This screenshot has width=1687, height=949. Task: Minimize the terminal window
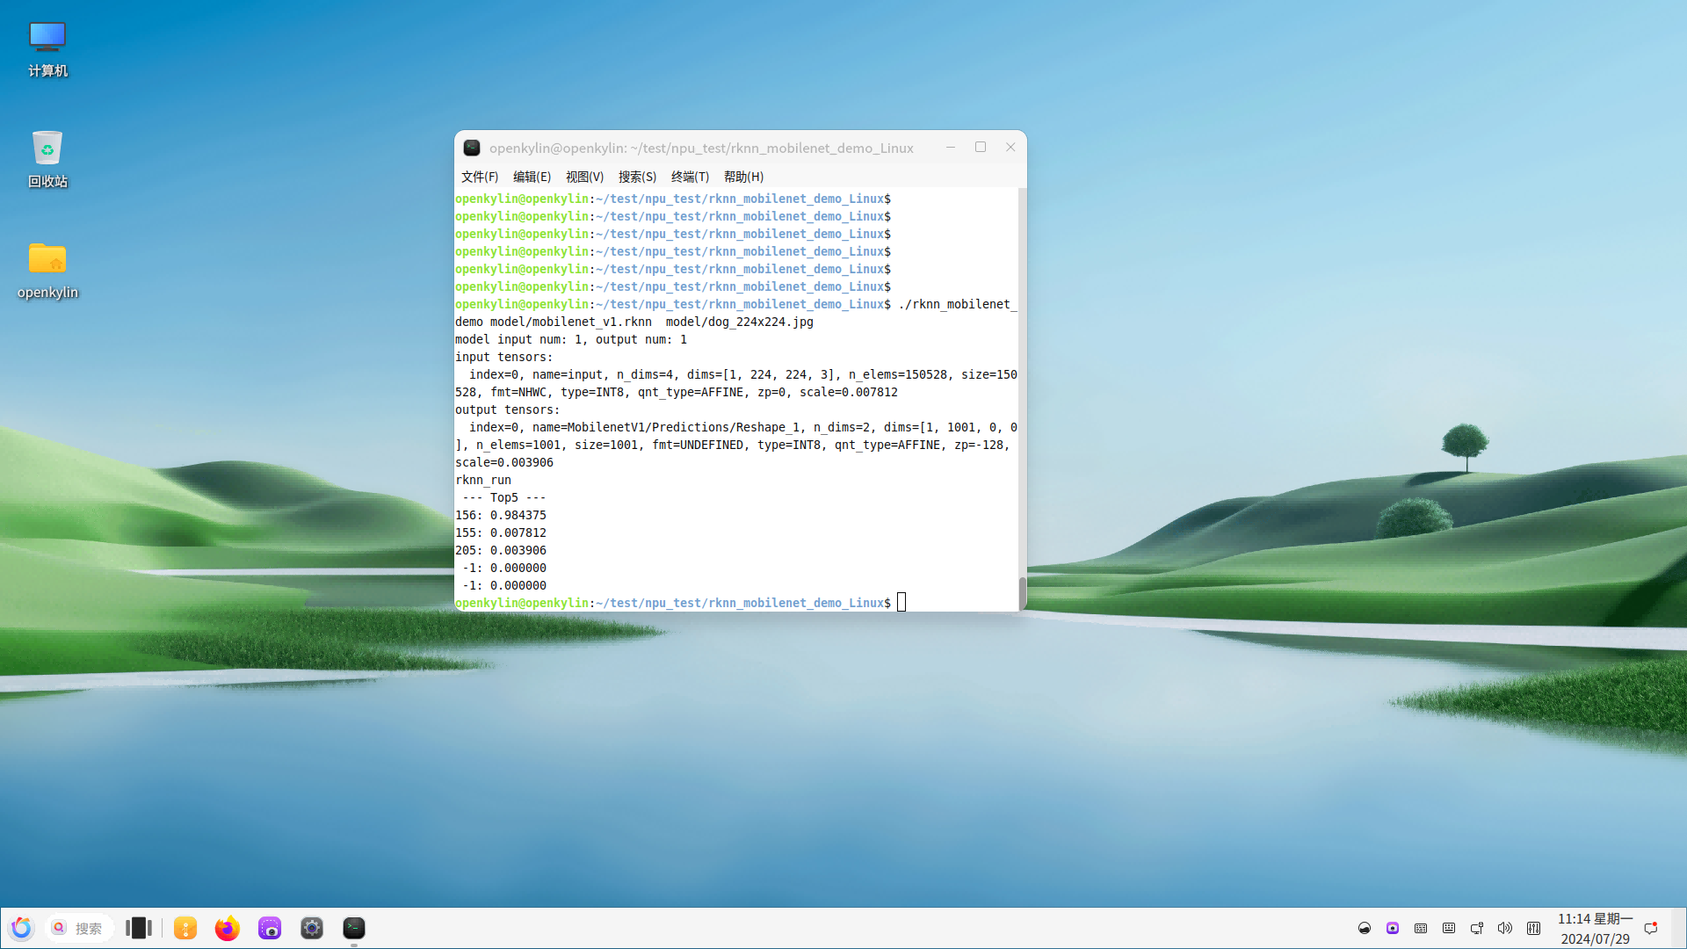tap(951, 148)
